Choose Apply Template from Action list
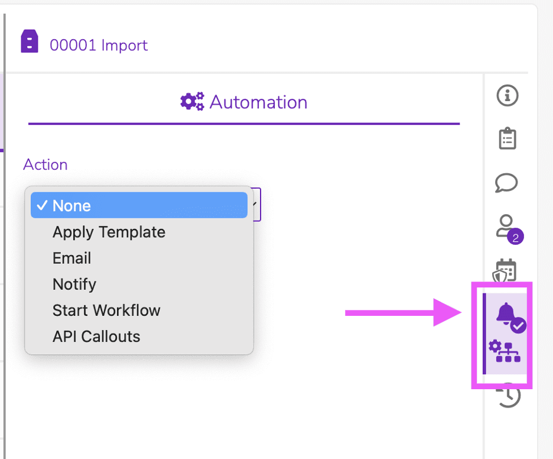The image size is (553, 459). tap(109, 232)
